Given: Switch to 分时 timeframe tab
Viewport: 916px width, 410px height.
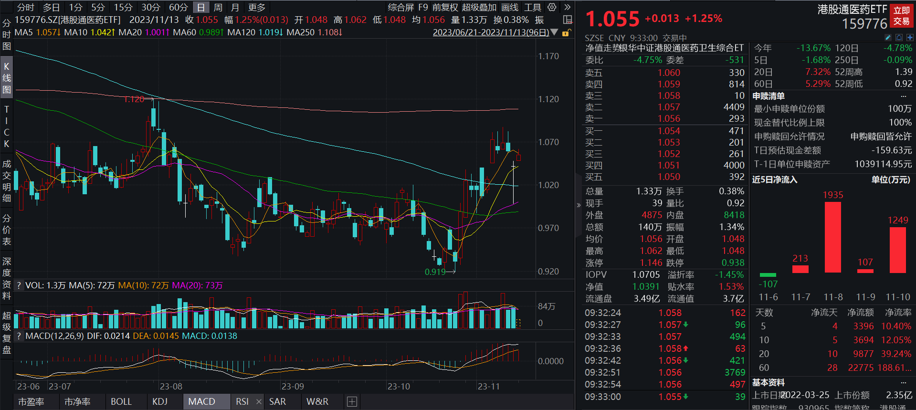Looking at the screenshot, I should pyautogui.click(x=25, y=7).
